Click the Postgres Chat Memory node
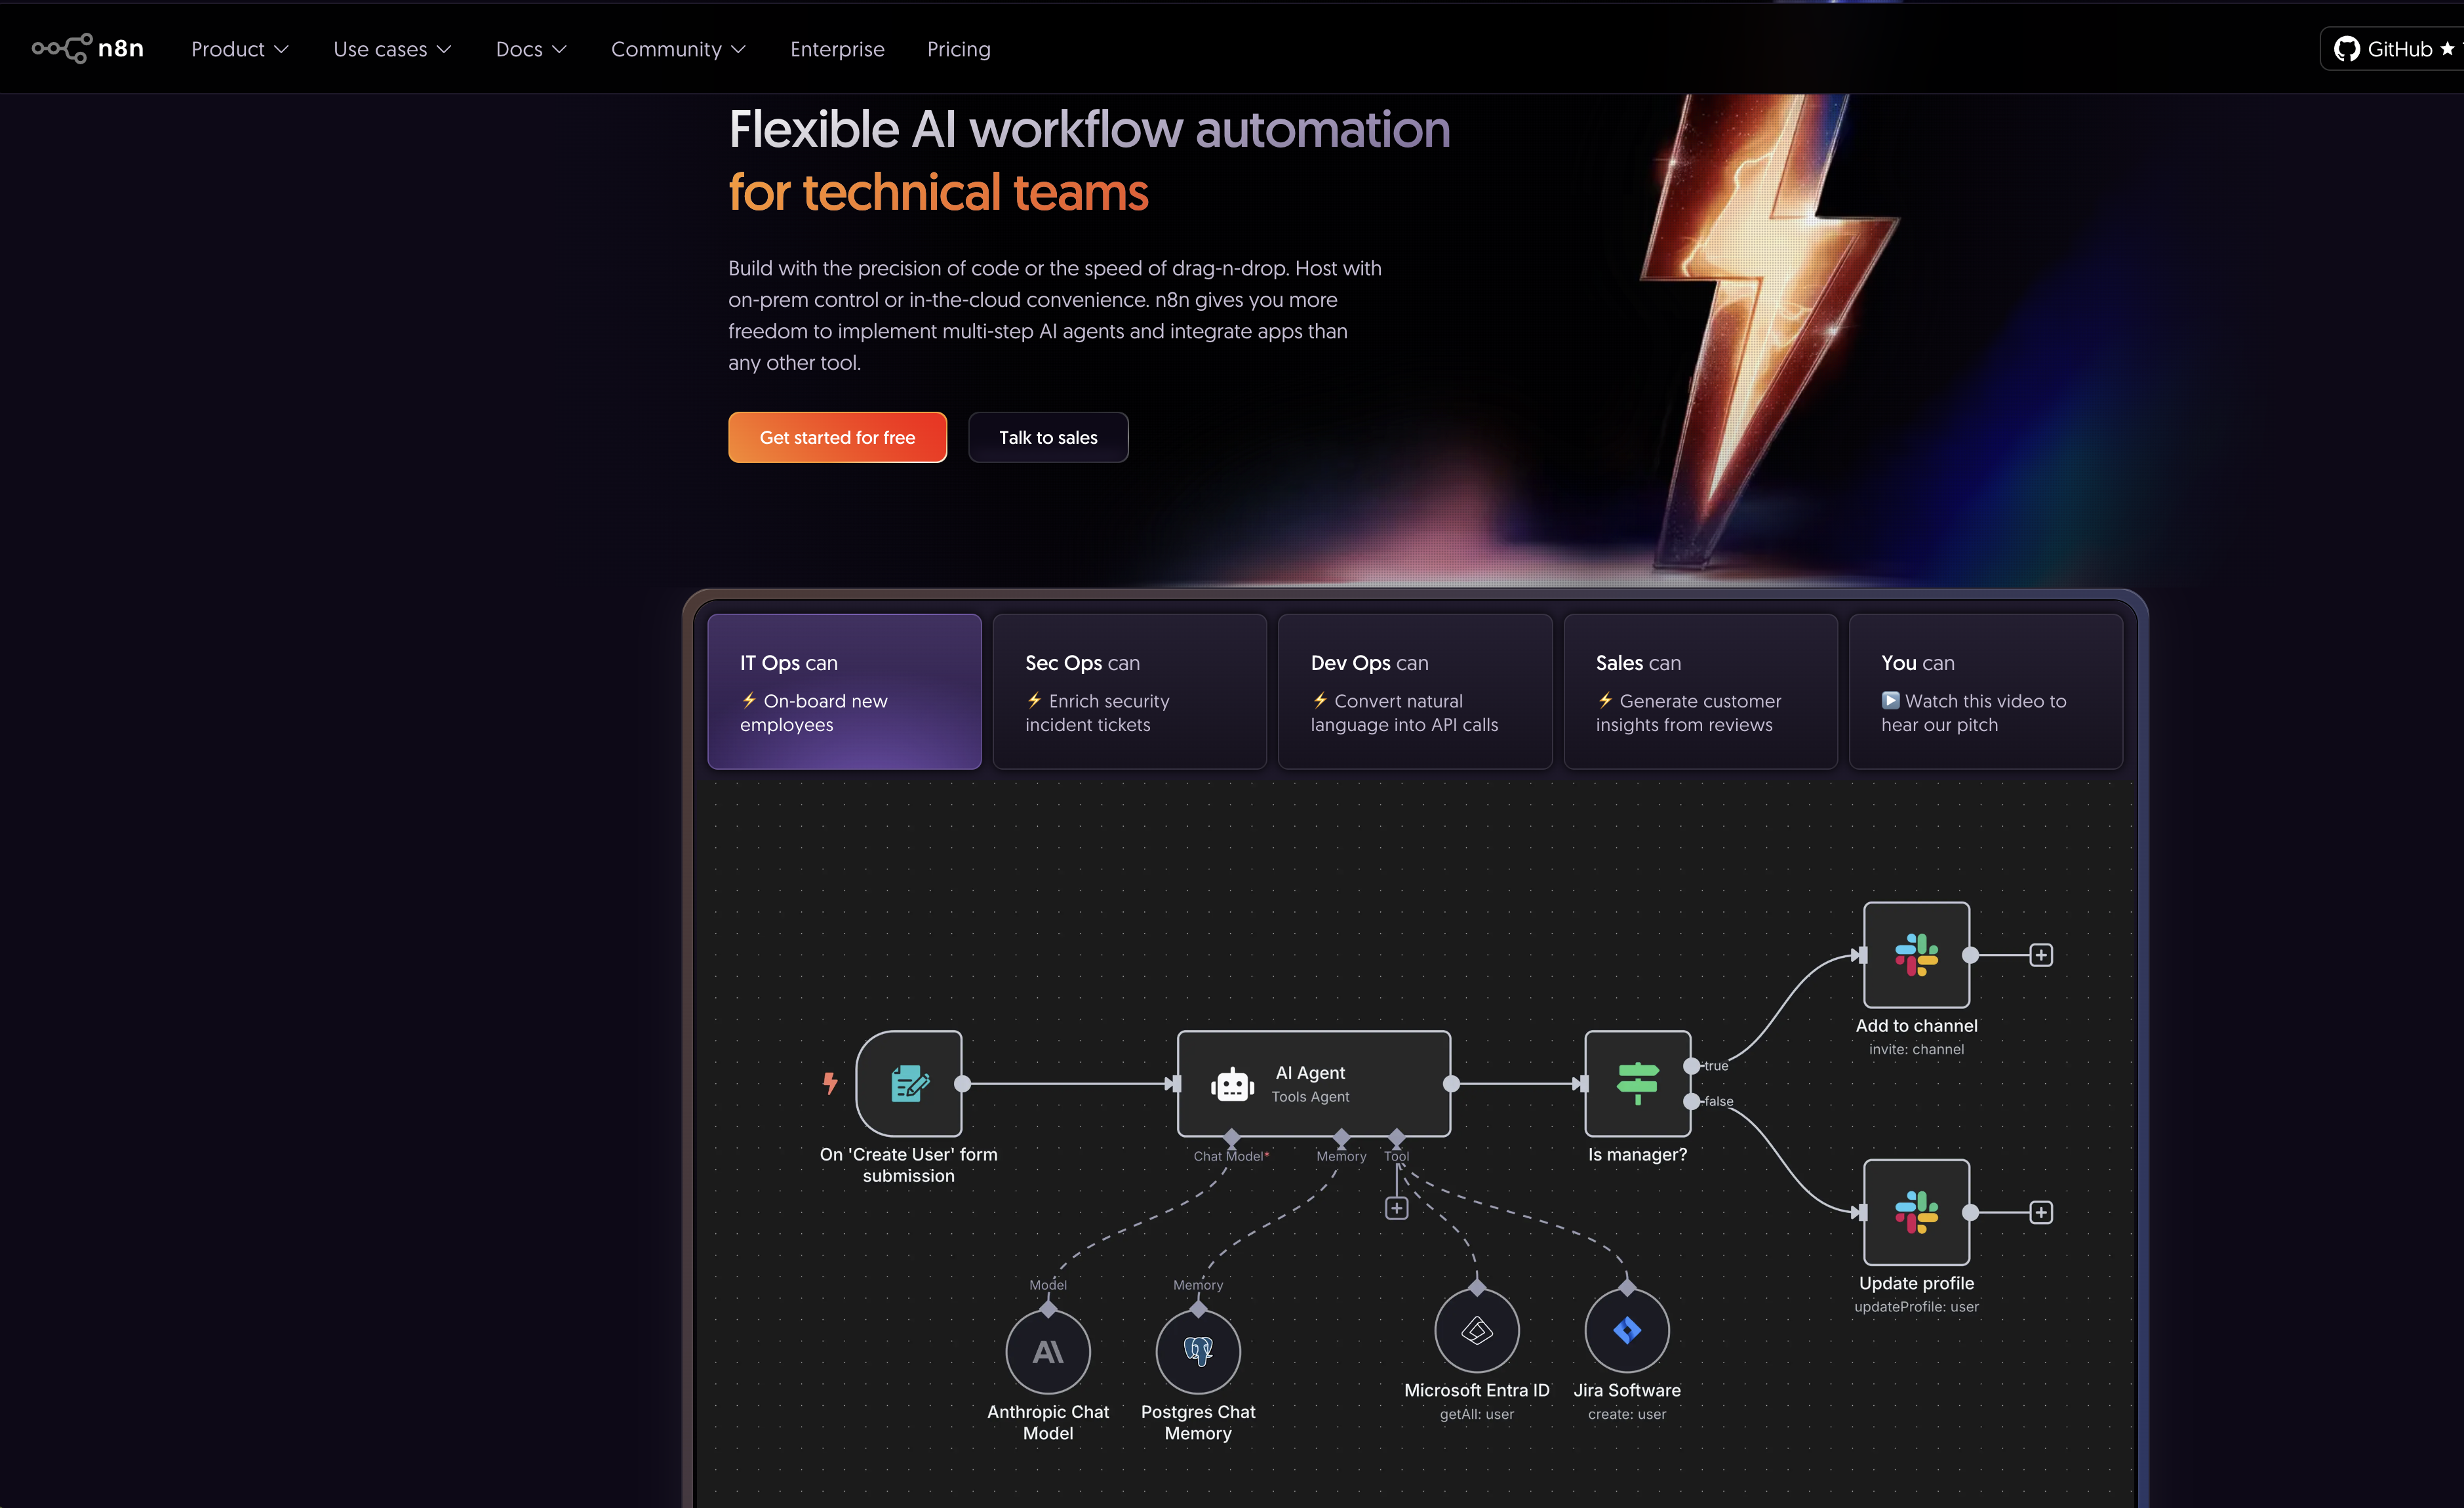 click(1198, 1351)
